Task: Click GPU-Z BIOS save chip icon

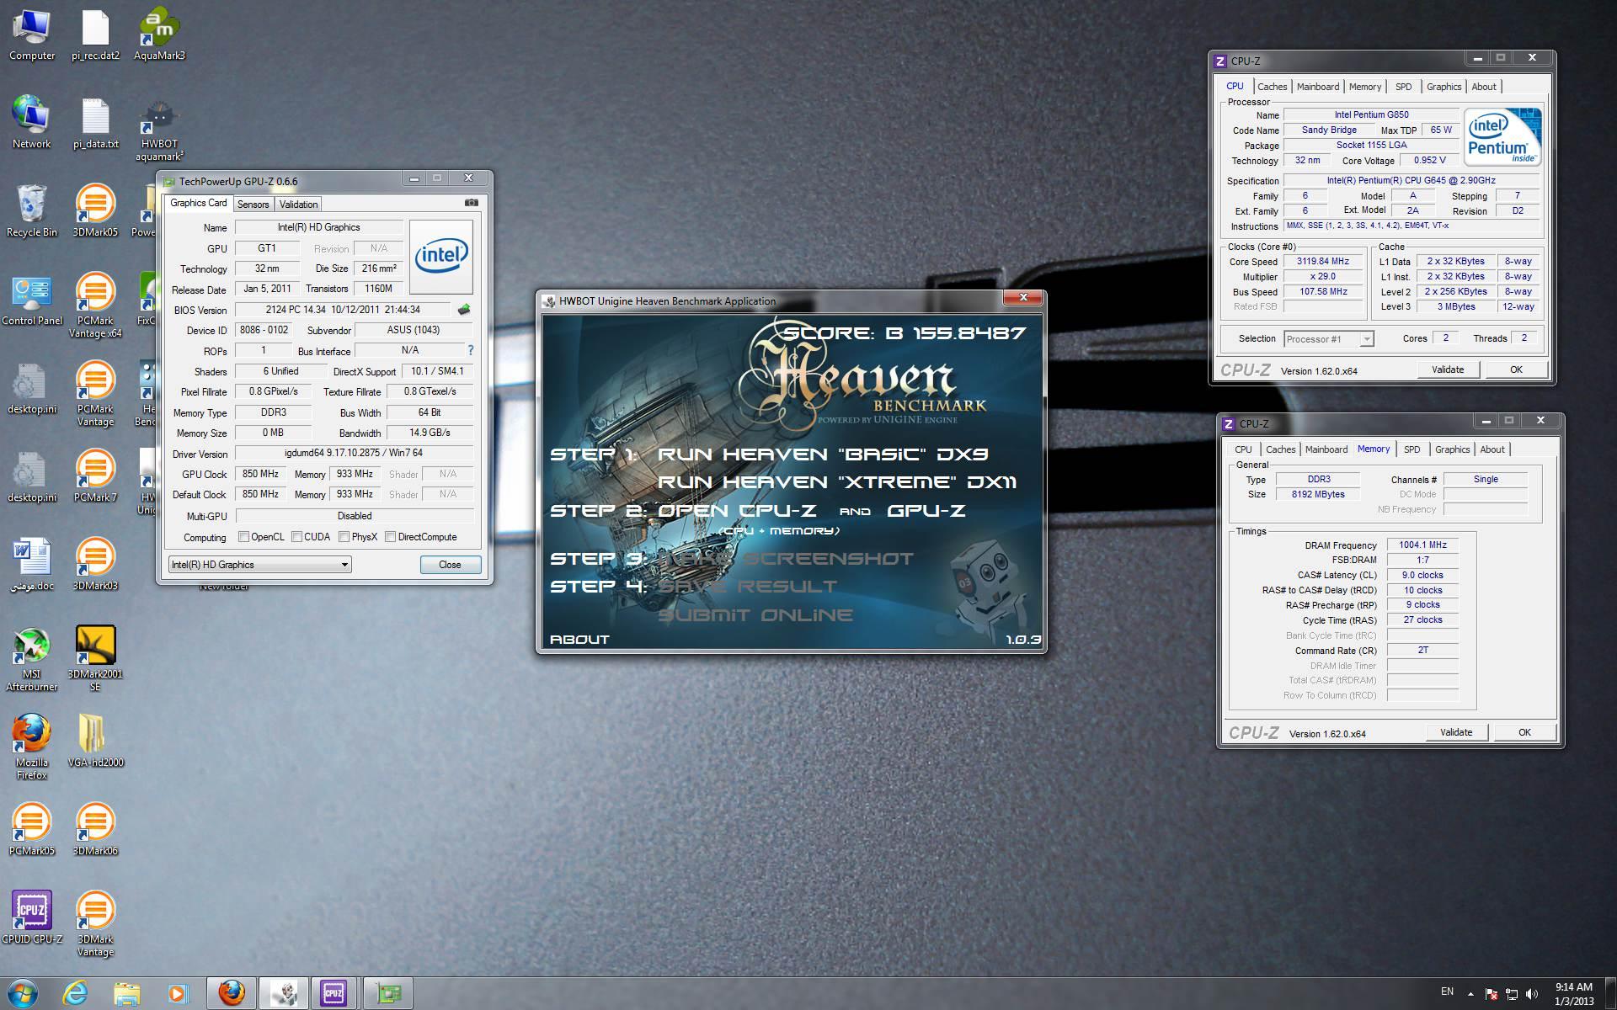Action: [x=464, y=310]
